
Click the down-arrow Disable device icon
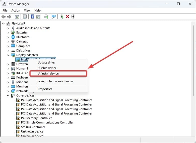(73, 16)
